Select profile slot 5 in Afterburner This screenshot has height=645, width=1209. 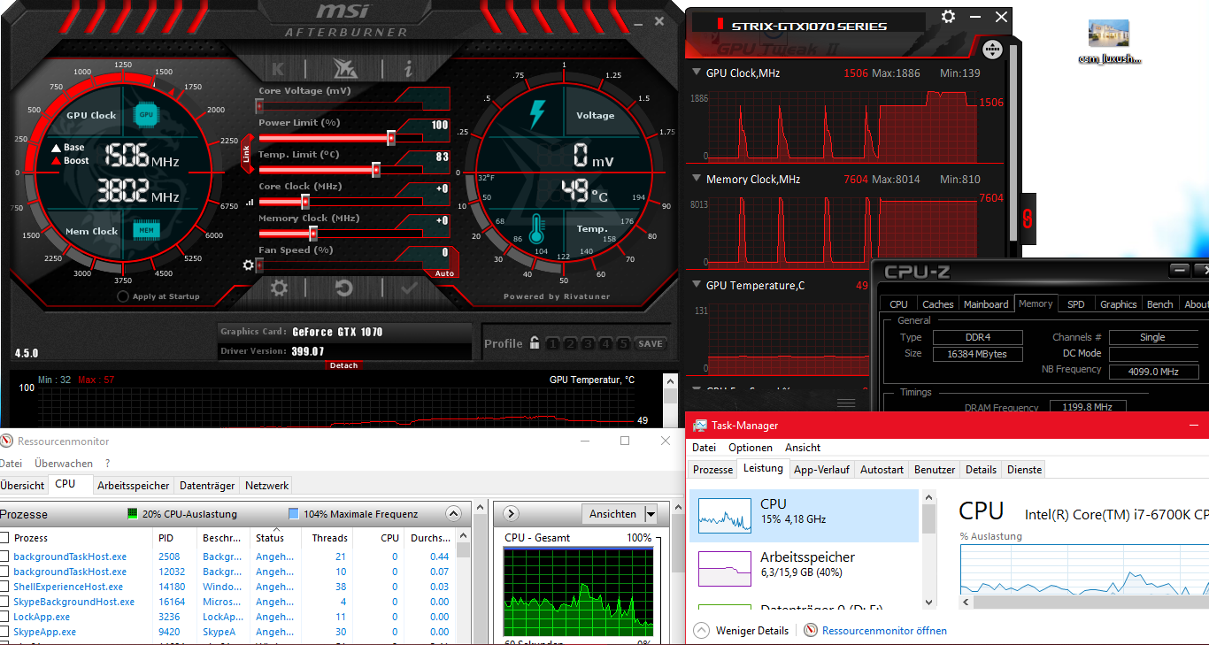pos(623,343)
